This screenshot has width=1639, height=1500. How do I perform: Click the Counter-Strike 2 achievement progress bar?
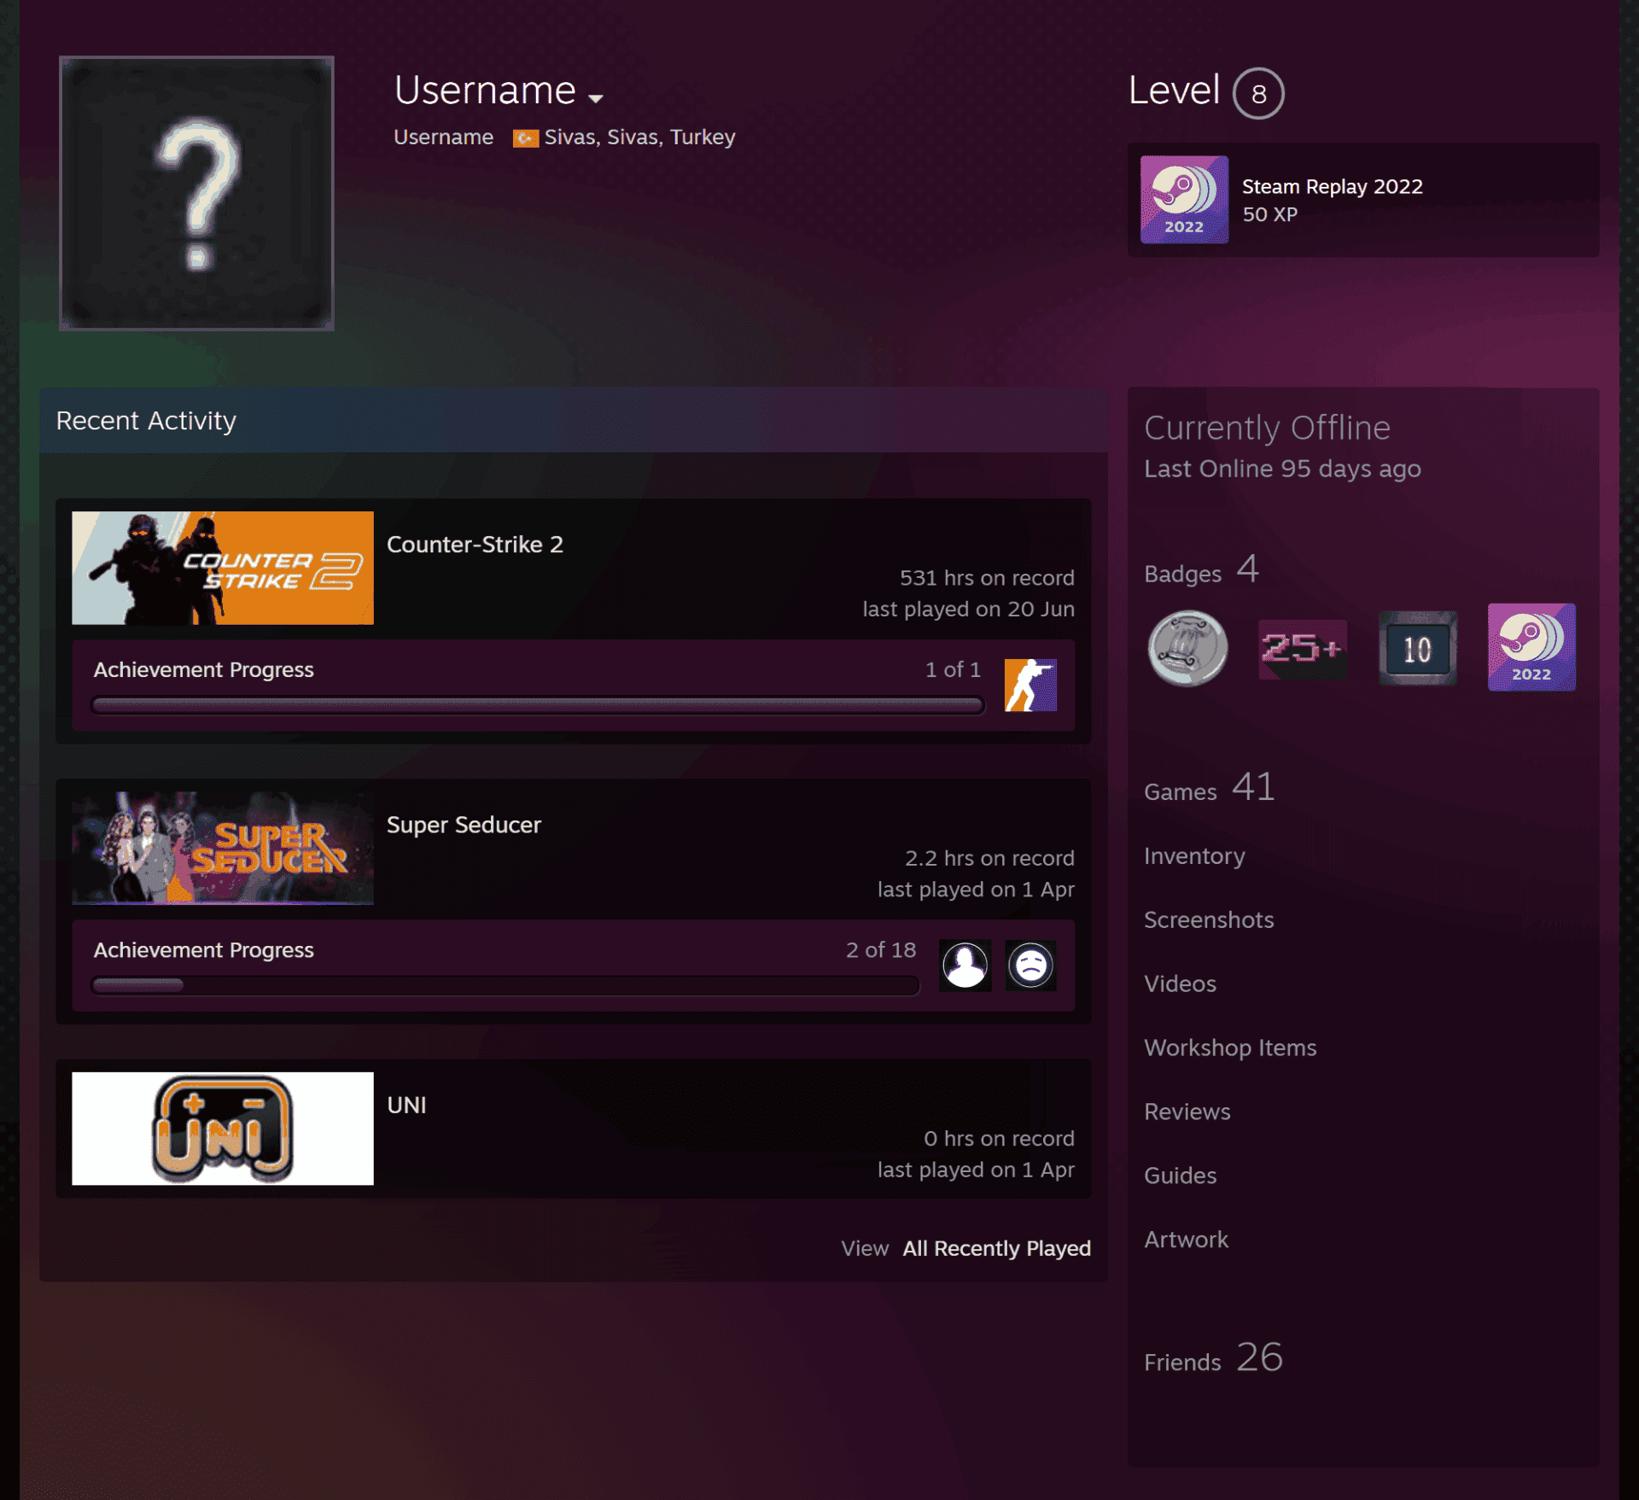(538, 705)
